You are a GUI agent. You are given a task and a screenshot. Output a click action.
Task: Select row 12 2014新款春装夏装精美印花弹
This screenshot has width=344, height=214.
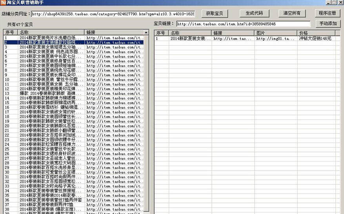click(x=74, y=89)
